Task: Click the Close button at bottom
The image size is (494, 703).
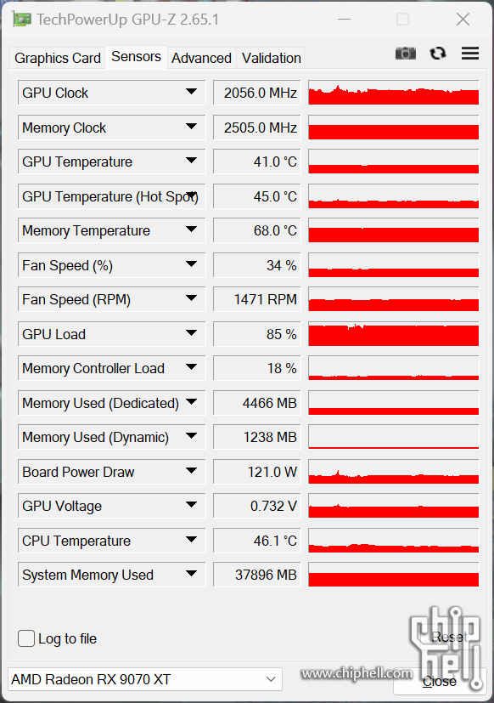Action: click(440, 682)
